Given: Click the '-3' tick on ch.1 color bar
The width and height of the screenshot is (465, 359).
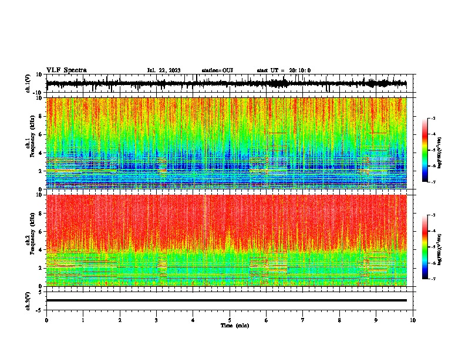Looking at the screenshot, I should (x=433, y=118).
